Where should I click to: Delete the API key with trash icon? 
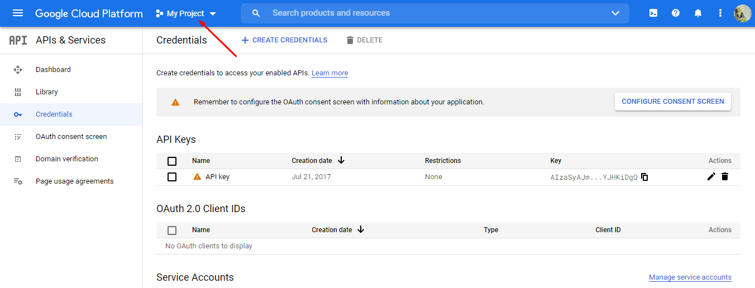coord(725,177)
